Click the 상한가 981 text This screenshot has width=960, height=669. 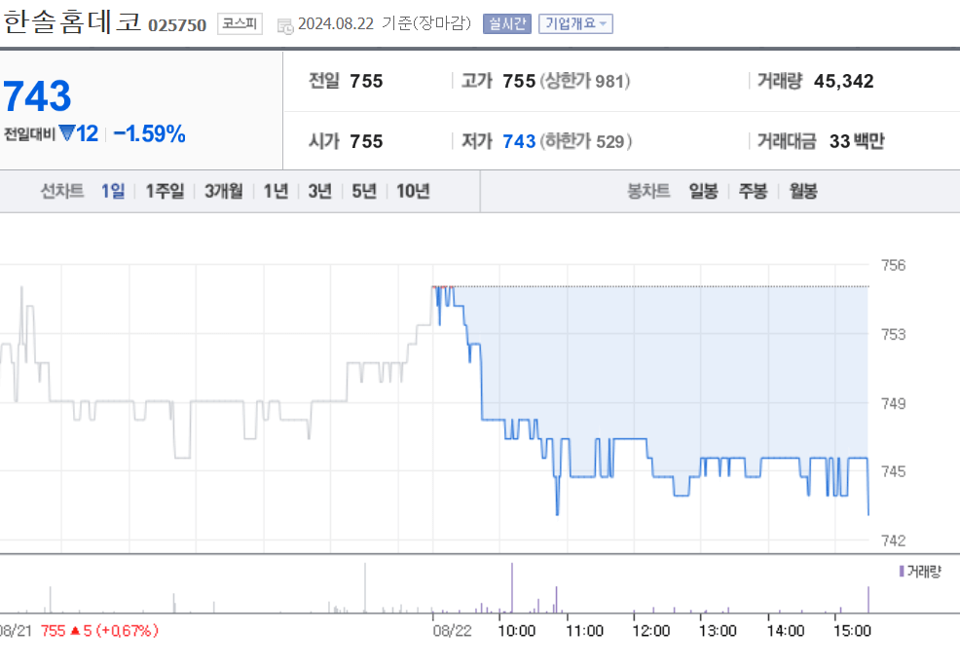(585, 81)
